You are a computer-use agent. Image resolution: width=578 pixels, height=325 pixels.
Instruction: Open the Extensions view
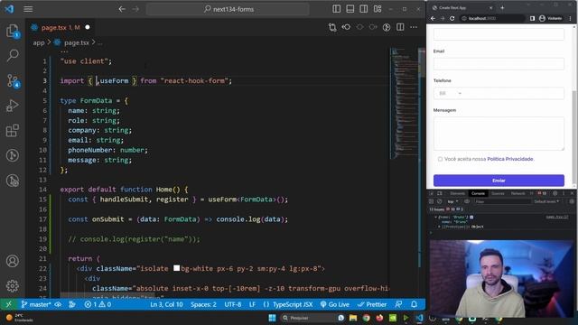pyautogui.click(x=13, y=130)
